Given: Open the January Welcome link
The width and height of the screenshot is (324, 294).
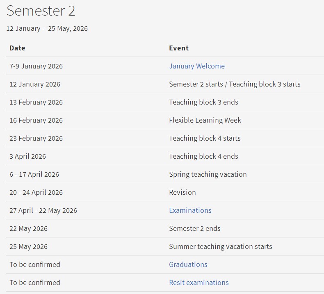Looking at the screenshot, I should [x=197, y=66].
